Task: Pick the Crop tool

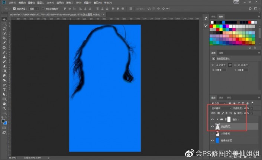Action: 4,38
